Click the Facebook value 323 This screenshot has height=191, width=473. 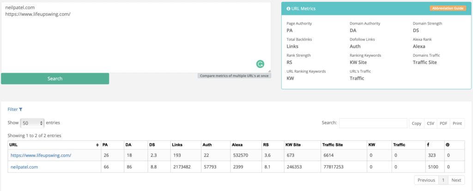pyautogui.click(x=431, y=156)
